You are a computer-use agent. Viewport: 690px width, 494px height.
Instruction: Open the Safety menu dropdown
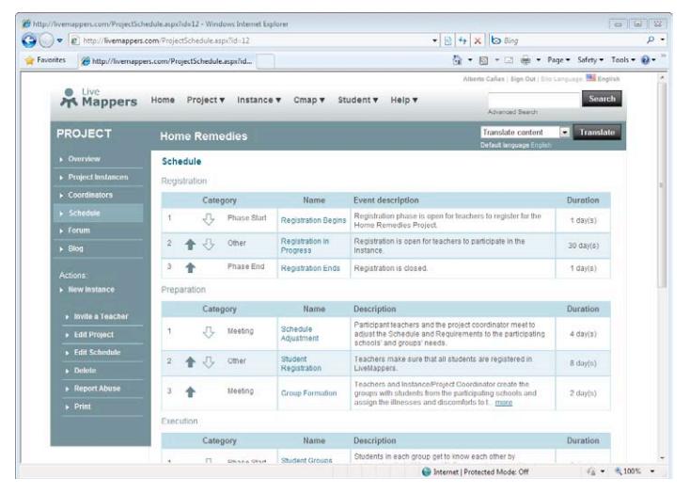[590, 60]
